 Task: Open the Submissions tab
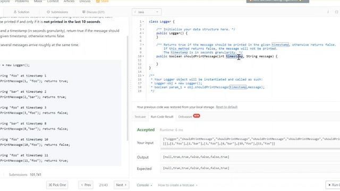pos(57,12)
